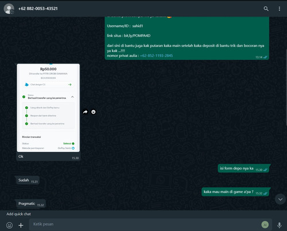This screenshot has width=287, height=231.
Task: Jump to latest messages with the down-arrow button
Action: coord(280,199)
